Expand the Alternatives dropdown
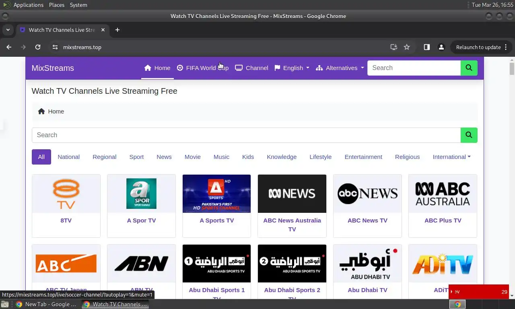The width and height of the screenshot is (515, 309). coord(340,68)
